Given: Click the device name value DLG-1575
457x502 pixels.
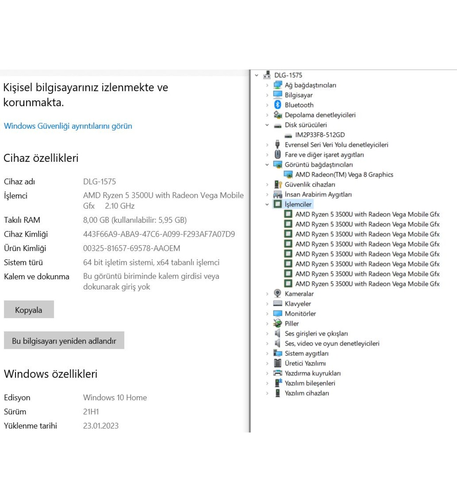Looking at the screenshot, I should pyautogui.click(x=99, y=181).
